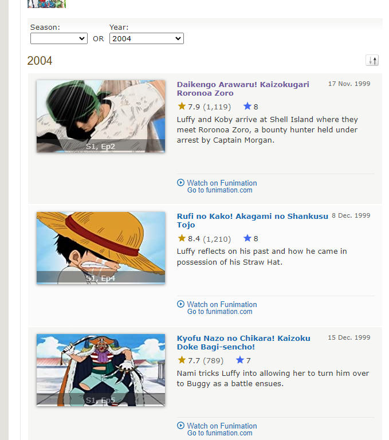Open the Year dropdown showing 2004
Image resolution: width=389 pixels, height=440 pixels.
(x=146, y=38)
